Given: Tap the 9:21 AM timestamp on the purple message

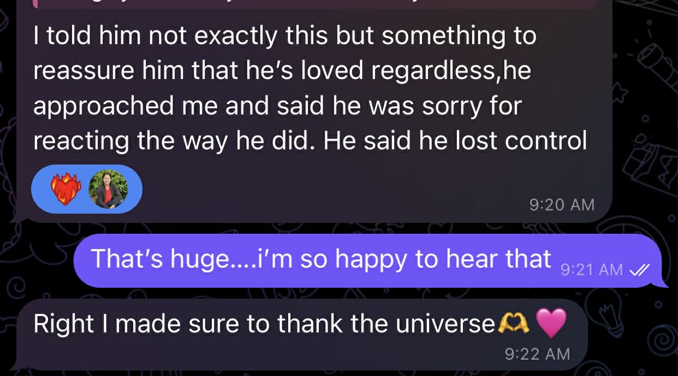Looking at the screenshot, I should (x=592, y=269).
